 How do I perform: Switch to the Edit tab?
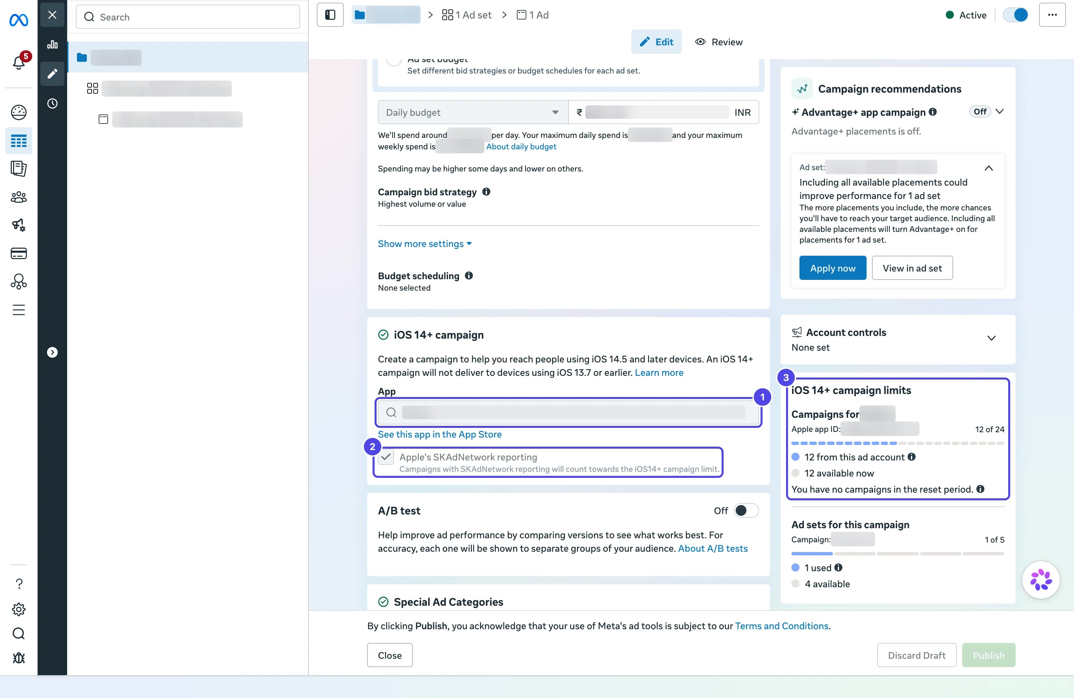click(x=656, y=42)
